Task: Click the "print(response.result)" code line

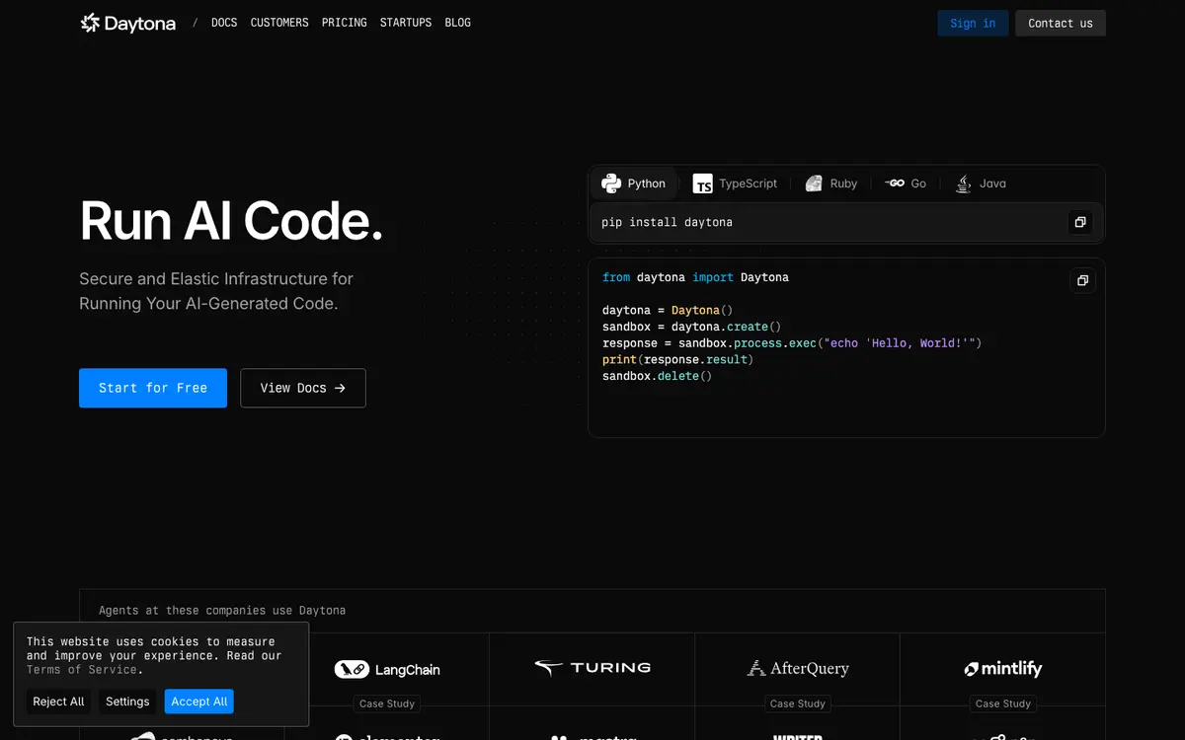Action: coord(677,359)
